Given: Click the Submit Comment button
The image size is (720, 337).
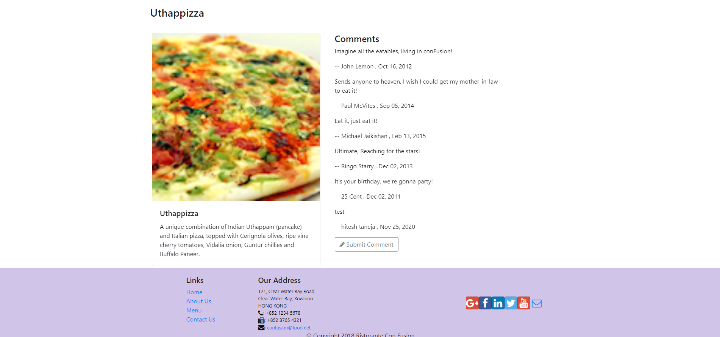Looking at the screenshot, I should 366,244.
